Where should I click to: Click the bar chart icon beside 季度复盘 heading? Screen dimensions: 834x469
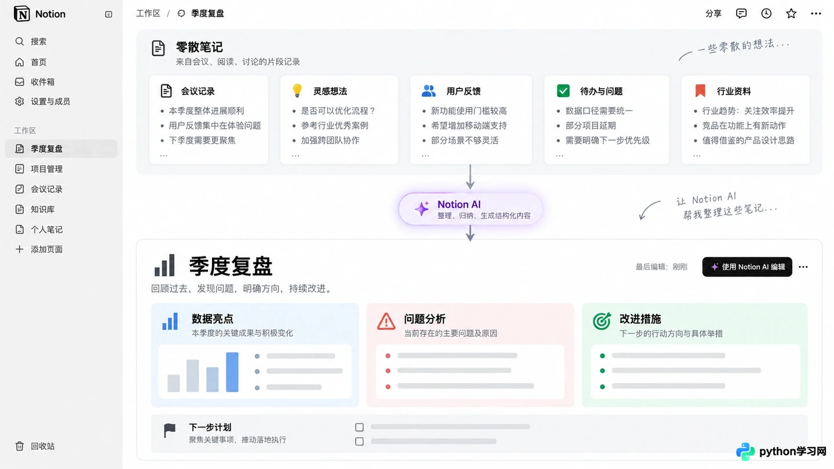point(164,266)
